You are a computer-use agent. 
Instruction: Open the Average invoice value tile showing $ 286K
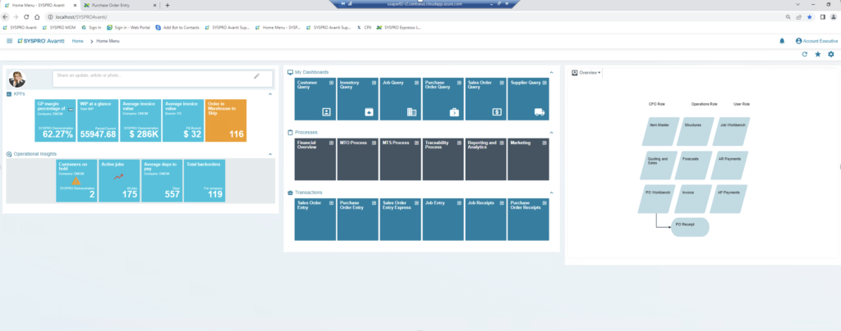(140, 120)
